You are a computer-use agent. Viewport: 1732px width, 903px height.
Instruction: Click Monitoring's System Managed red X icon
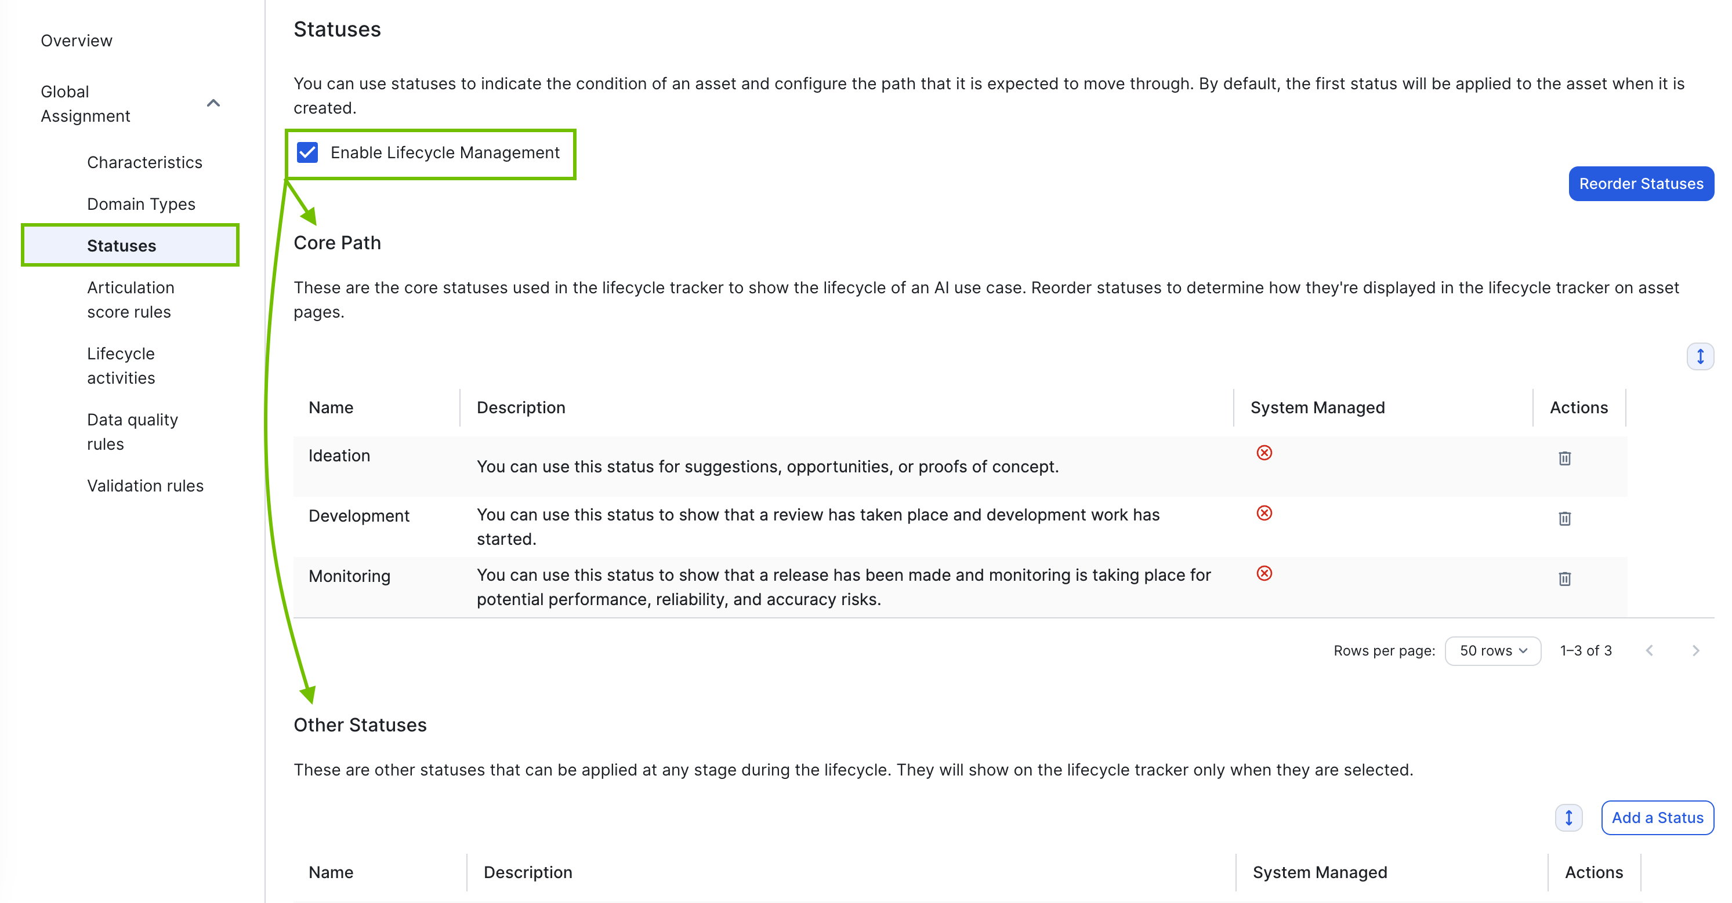(x=1264, y=573)
